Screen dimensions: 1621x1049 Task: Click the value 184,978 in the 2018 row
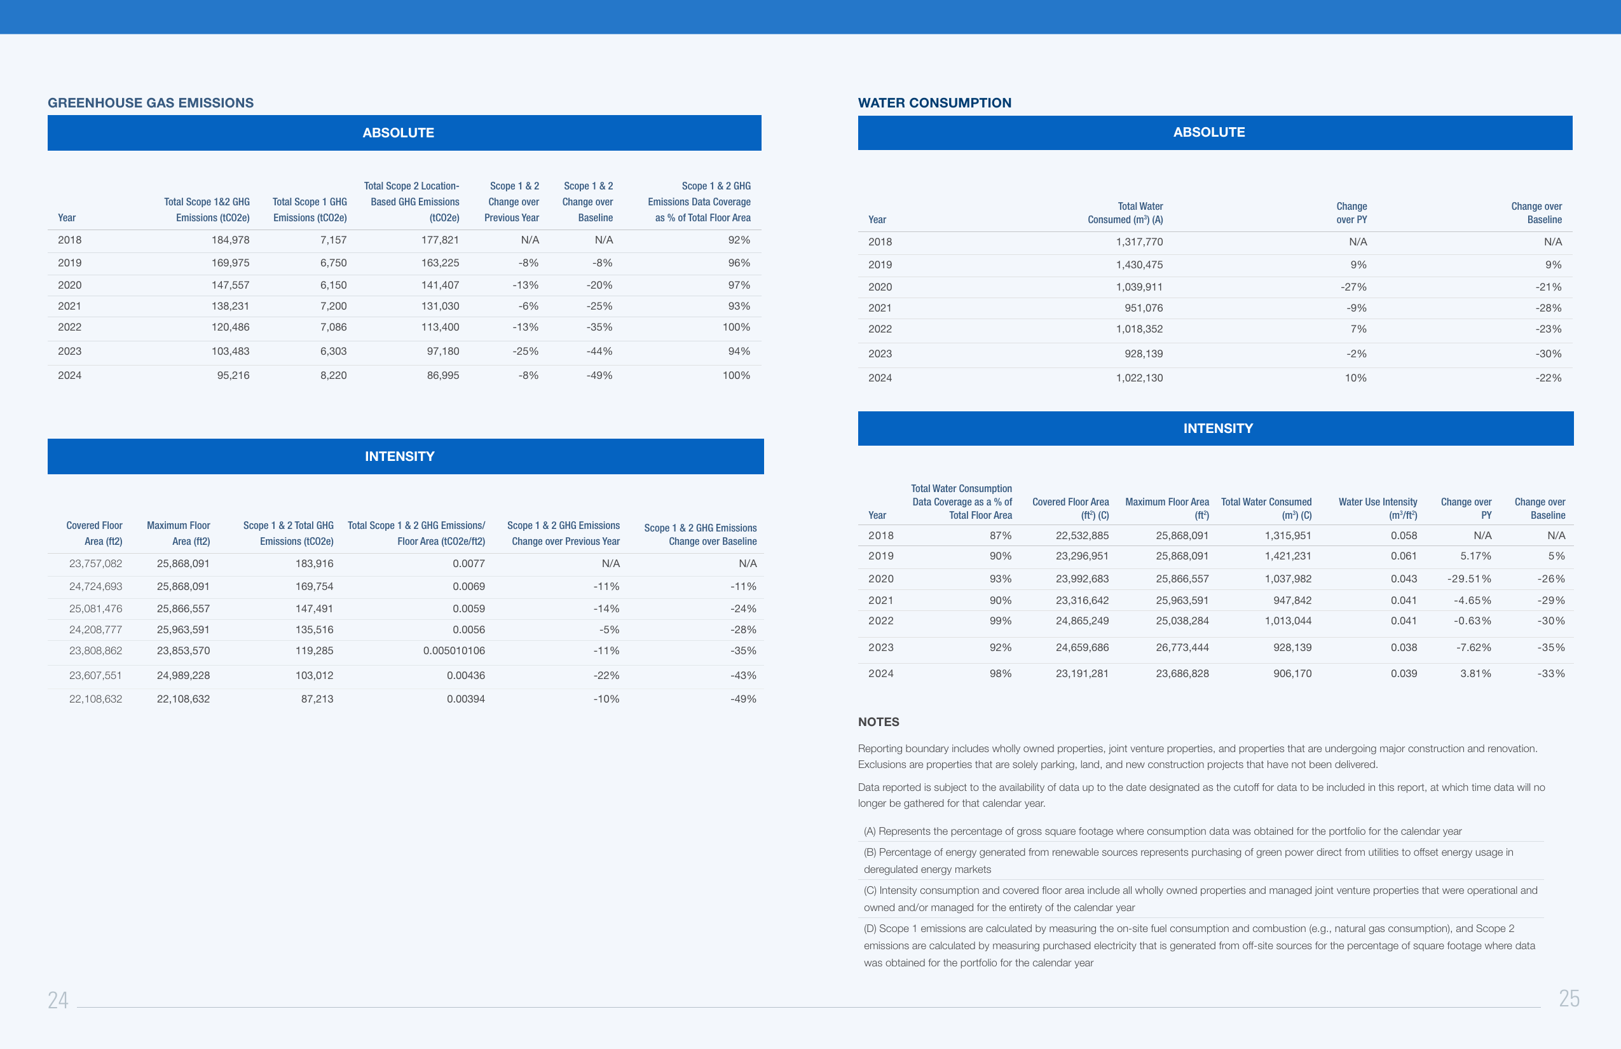[230, 240]
